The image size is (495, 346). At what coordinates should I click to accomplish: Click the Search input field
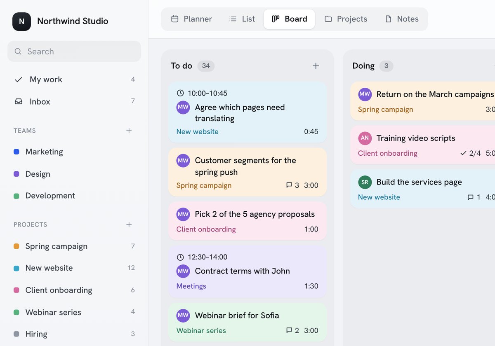tap(74, 51)
